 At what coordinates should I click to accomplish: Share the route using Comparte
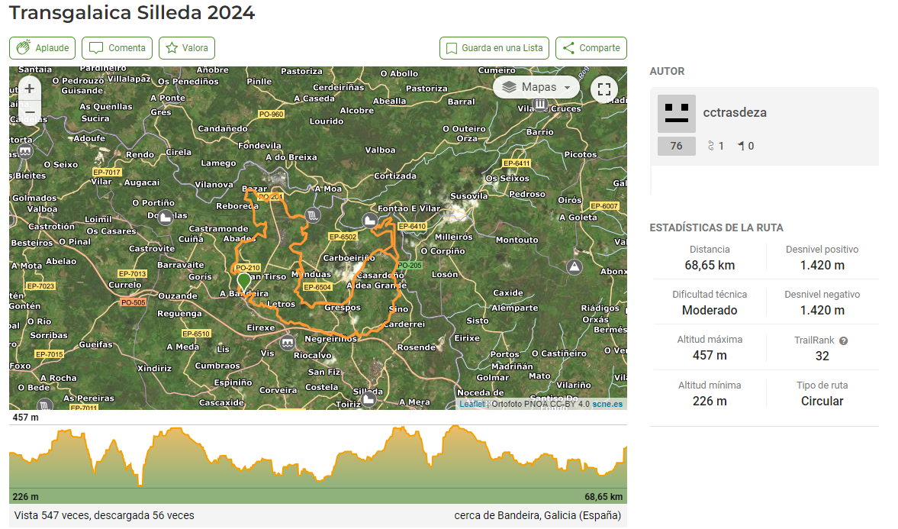(591, 48)
